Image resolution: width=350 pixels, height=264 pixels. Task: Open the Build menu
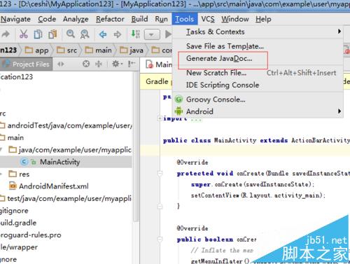[x=139, y=19]
